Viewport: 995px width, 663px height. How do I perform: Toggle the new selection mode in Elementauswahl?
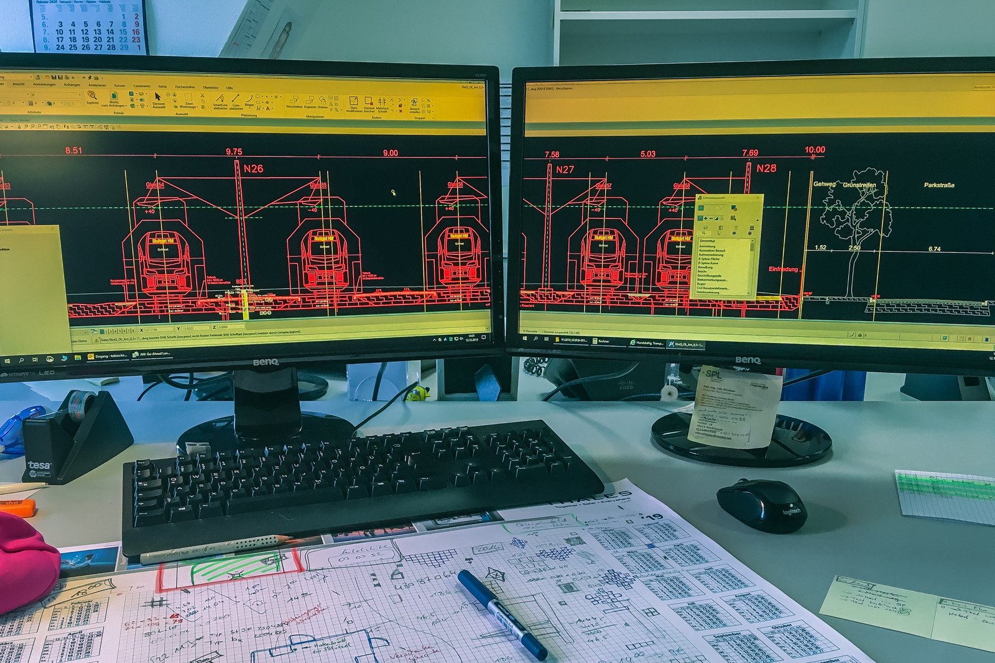coord(701,219)
